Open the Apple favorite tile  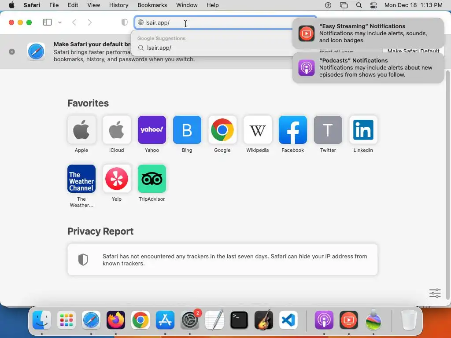pyautogui.click(x=81, y=130)
